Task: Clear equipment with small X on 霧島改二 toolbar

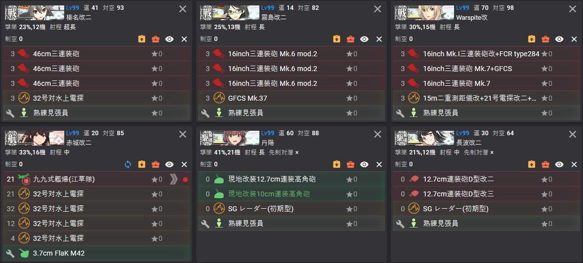Action: click(379, 39)
